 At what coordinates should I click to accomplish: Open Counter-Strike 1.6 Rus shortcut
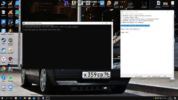click(x=88, y=4)
